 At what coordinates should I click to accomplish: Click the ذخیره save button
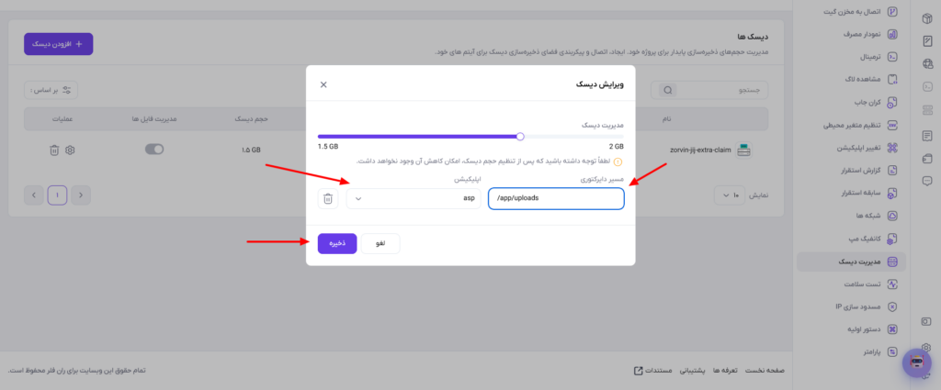click(337, 243)
